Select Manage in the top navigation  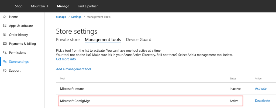point(63,6)
